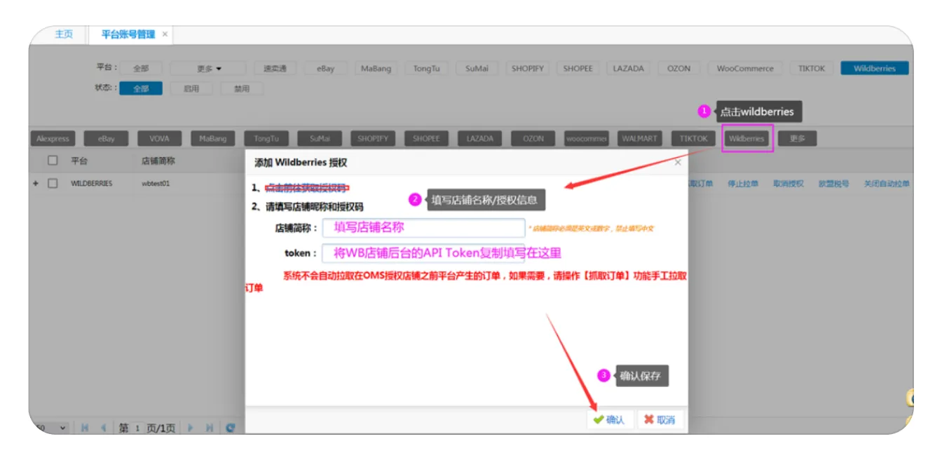
Task: Click the previous page arrow
Action: point(104,428)
